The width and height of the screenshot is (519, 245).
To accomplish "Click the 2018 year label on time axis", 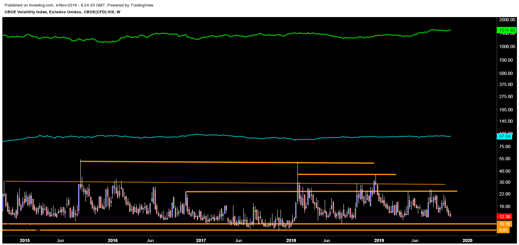I will click(291, 241).
